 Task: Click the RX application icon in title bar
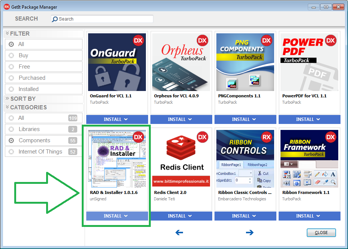click(x=7, y=7)
